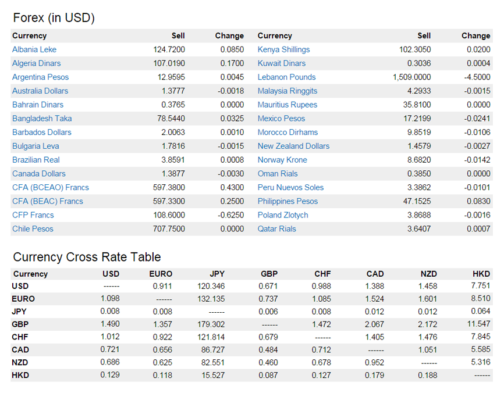The height and width of the screenshot is (393, 504).
Task: Click the EURO row label in cross rate table
Action: click(x=23, y=299)
